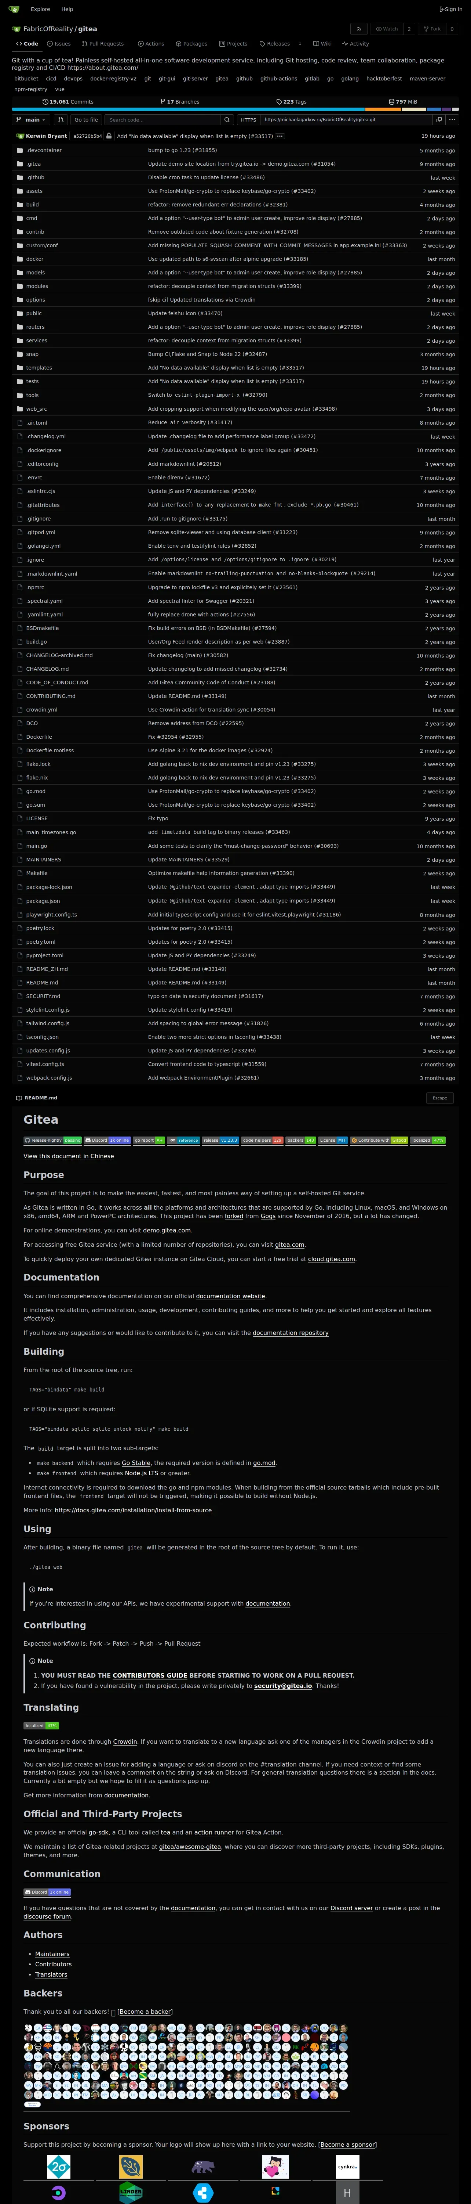Click the docker-registry-v2 topic tag

point(113,79)
